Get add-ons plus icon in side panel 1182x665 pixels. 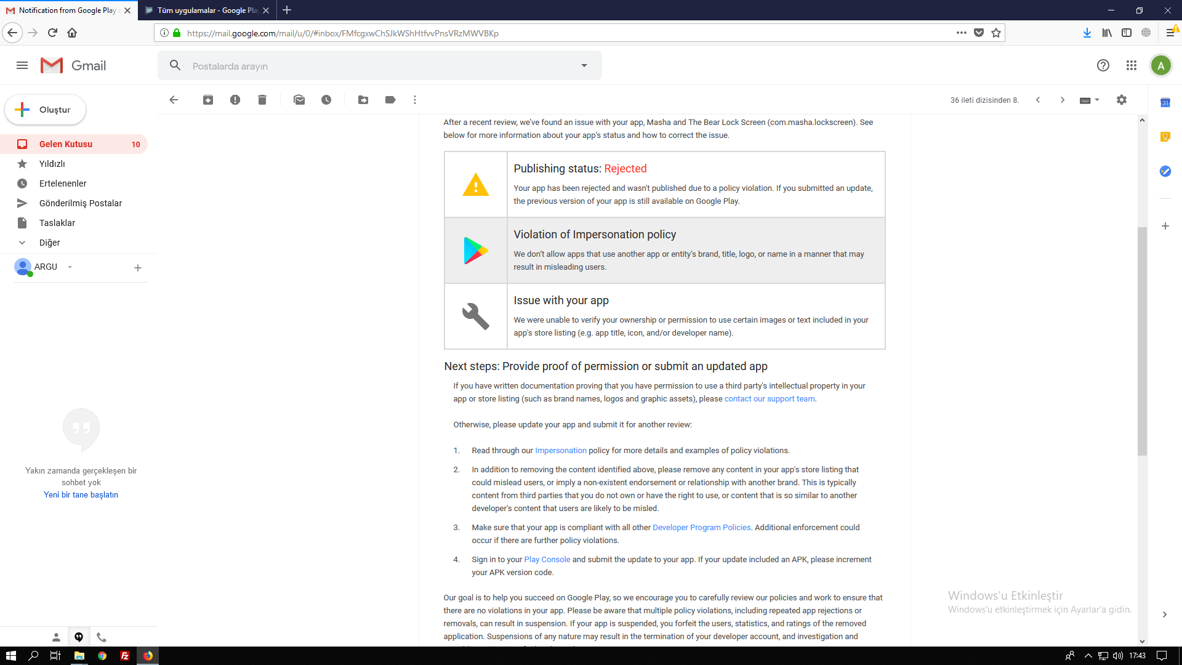pyautogui.click(x=1165, y=226)
